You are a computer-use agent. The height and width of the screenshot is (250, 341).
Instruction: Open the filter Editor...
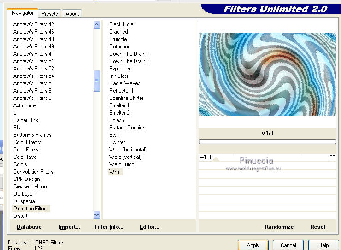149,227
